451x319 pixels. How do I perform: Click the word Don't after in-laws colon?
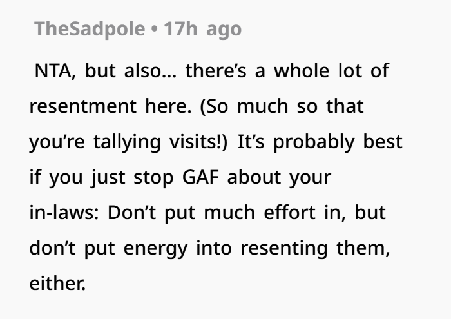pyautogui.click(x=131, y=213)
